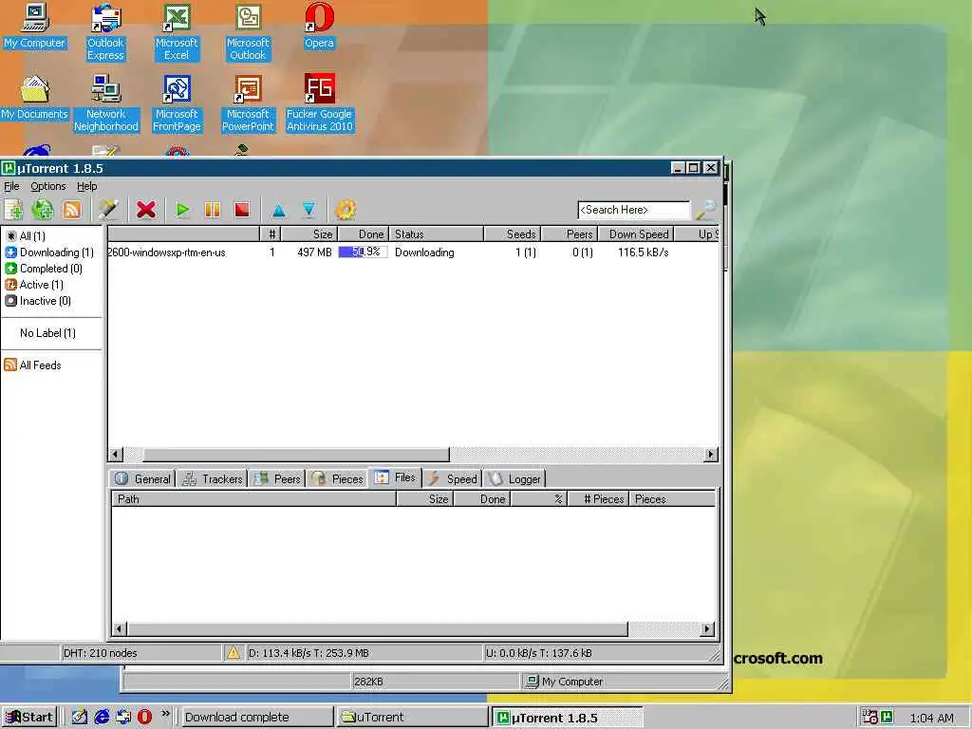Click the torrent's progress bar
972x729 pixels.
pos(363,252)
